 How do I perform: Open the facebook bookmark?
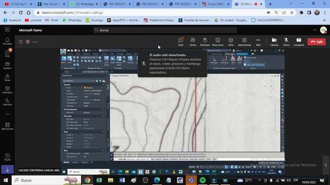point(12,20)
